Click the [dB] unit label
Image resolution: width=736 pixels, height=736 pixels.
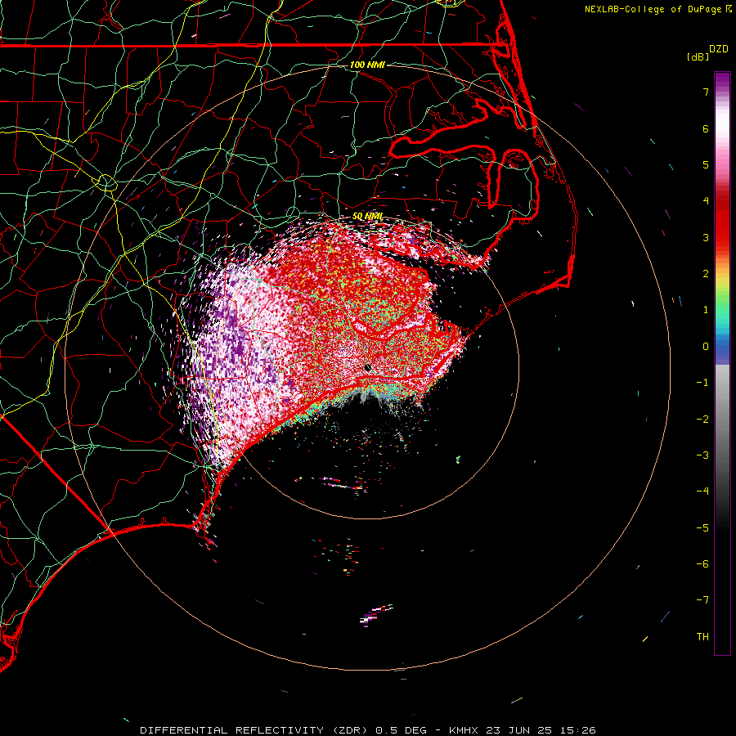click(x=698, y=56)
